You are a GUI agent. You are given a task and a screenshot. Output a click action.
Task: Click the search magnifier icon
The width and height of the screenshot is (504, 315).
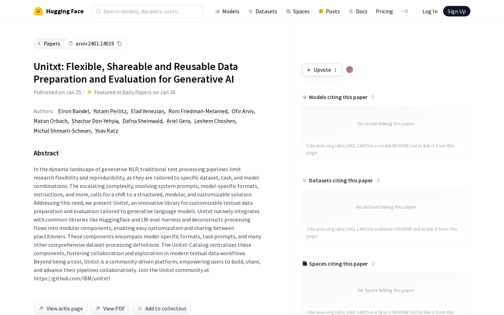coord(99,11)
